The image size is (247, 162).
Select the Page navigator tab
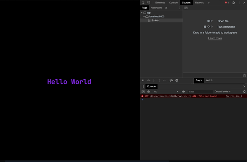pos(144,8)
